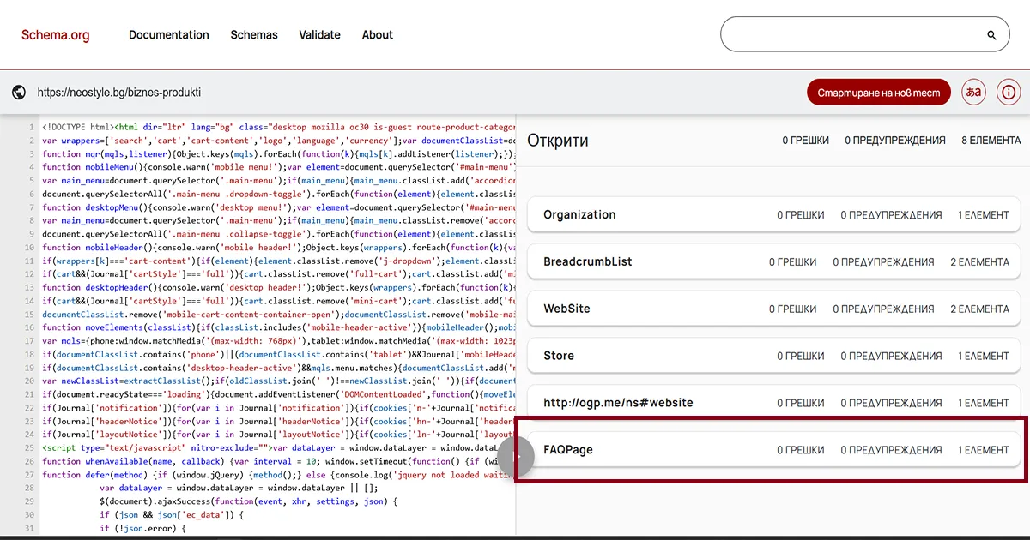Click the https://neostyle.bg/biznes-produkti URL
This screenshot has height=540, width=1030.
pyautogui.click(x=118, y=92)
